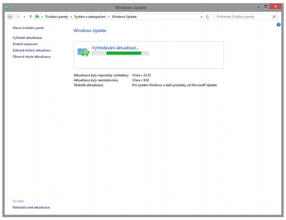Image resolution: width=286 pixels, height=220 pixels.
Task: Go up one level with up arrow
Action: [30, 17]
